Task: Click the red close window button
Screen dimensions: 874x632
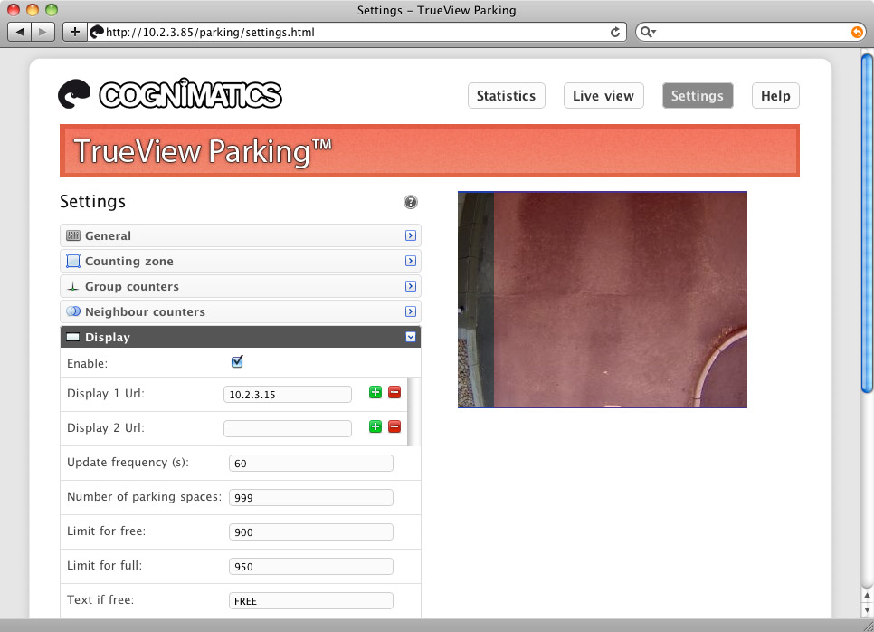Action: (14, 9)
